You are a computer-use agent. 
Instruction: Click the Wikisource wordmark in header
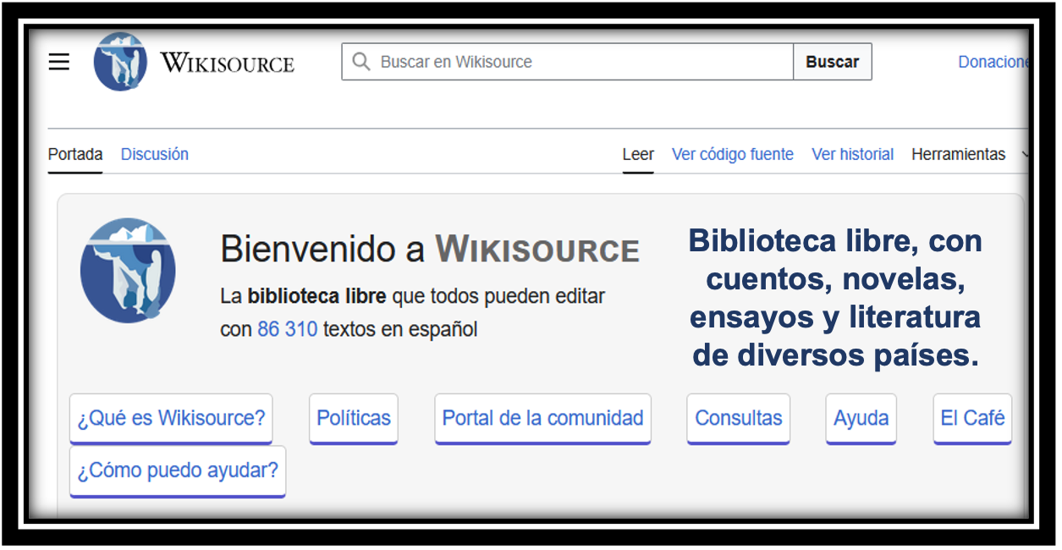pos(228,63)
